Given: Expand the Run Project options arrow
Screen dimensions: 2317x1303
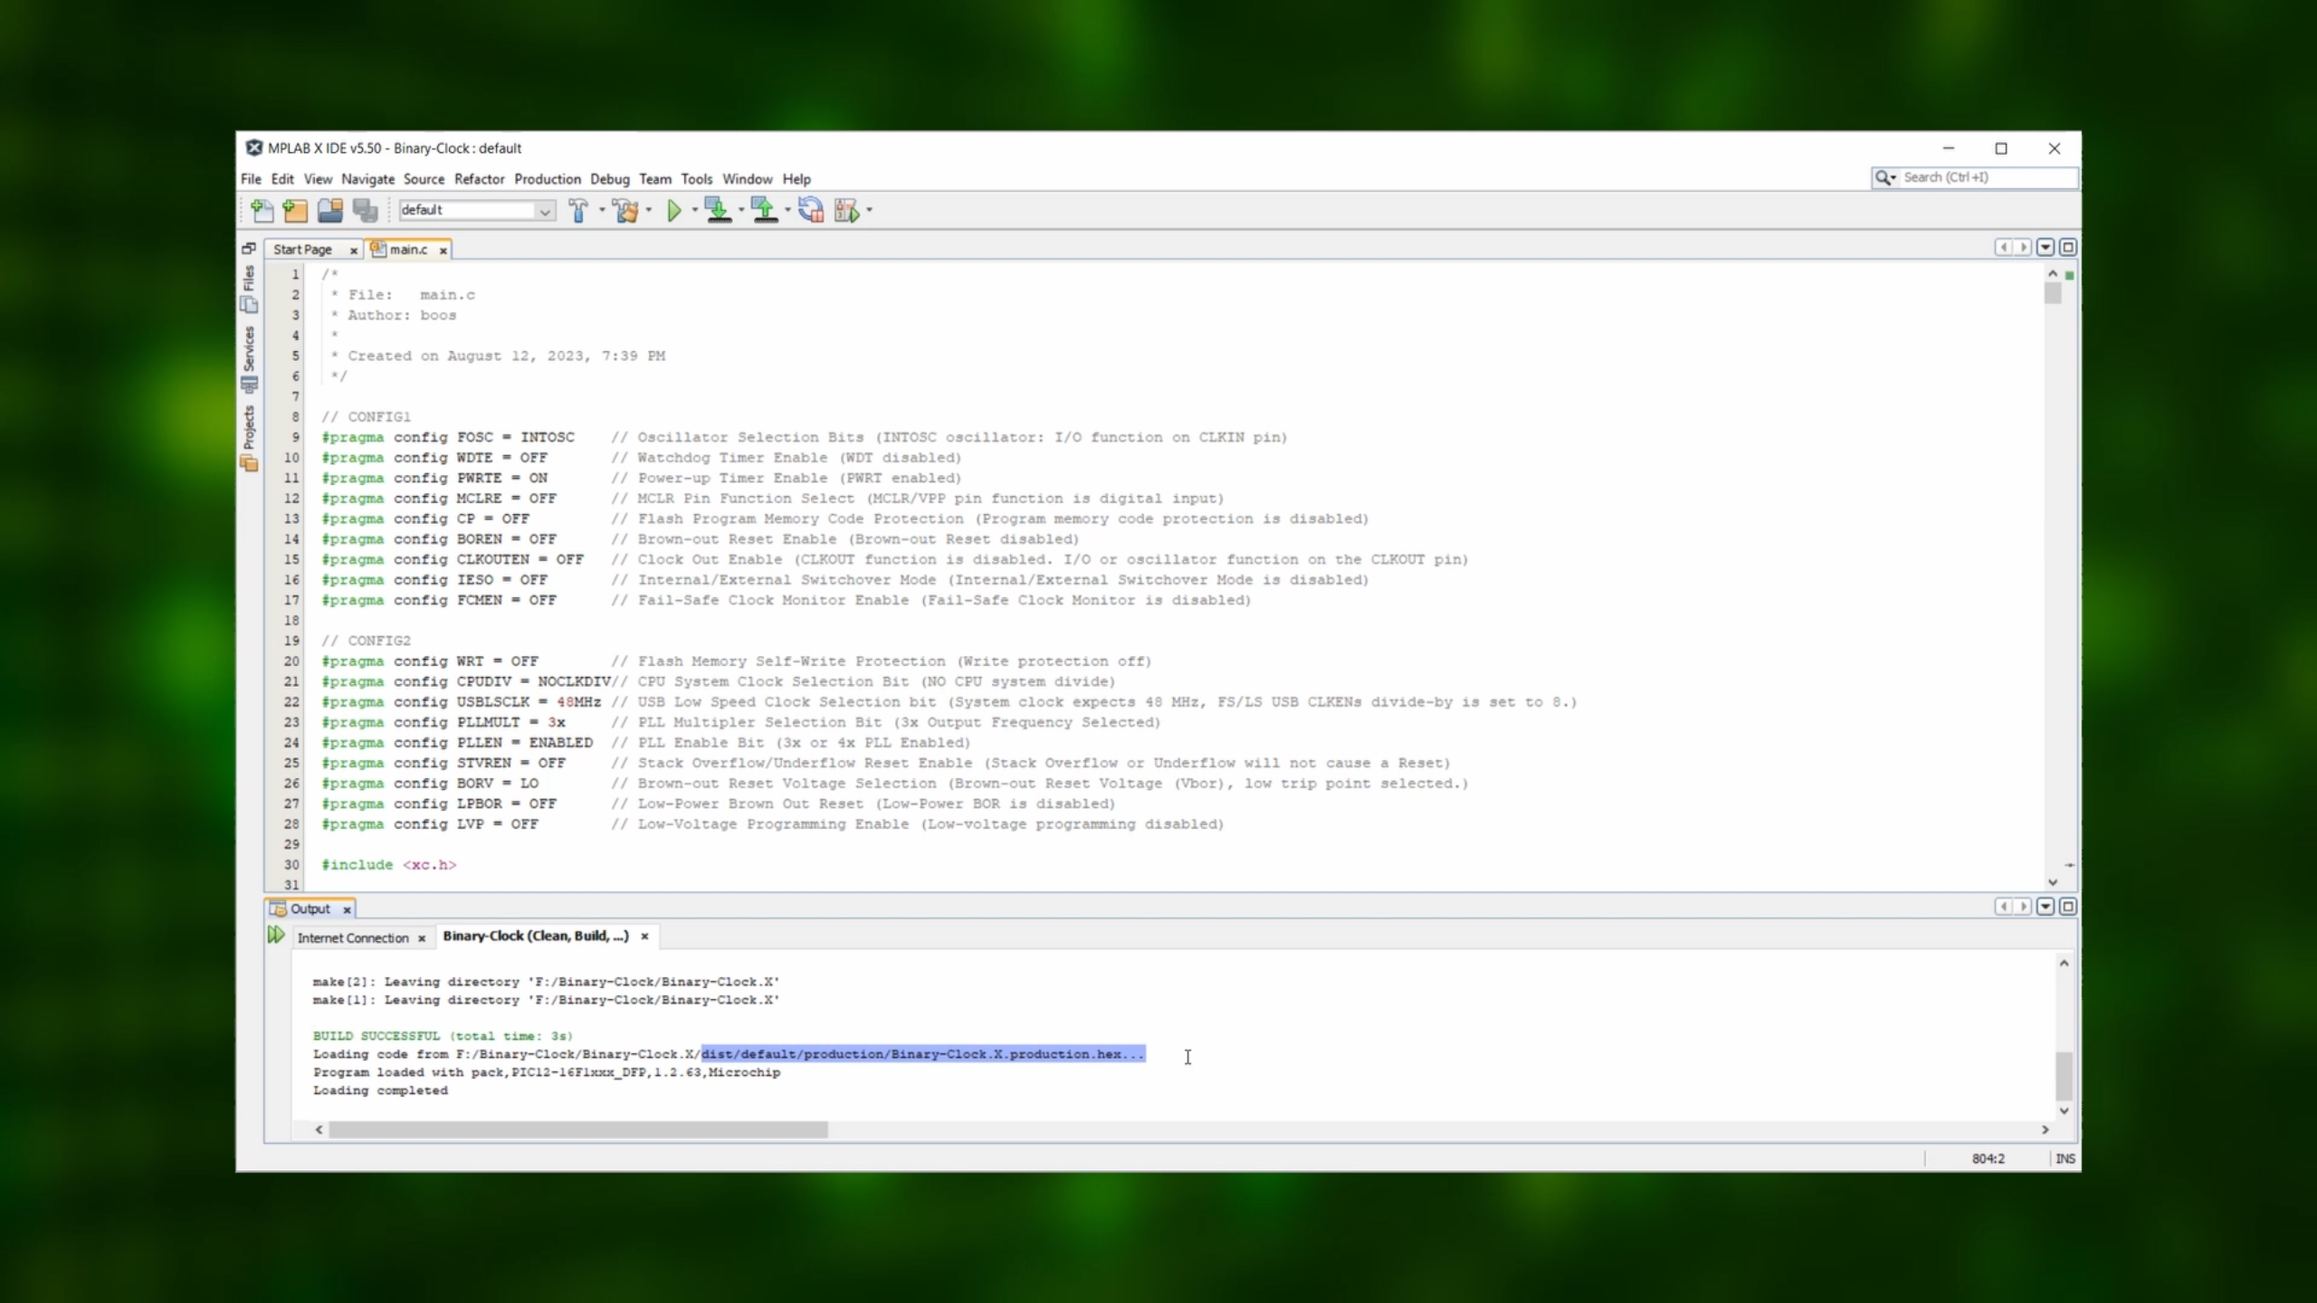Looking at the screenshot, I should (x=695, y=210).
